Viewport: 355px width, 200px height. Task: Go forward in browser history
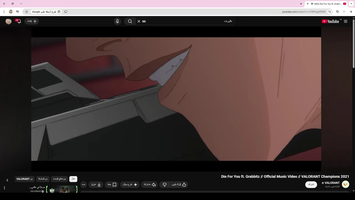(x=344, y=12)
